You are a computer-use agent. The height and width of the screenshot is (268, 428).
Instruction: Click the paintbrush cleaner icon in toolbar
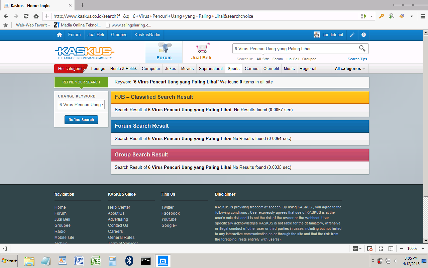pos(402,16)
